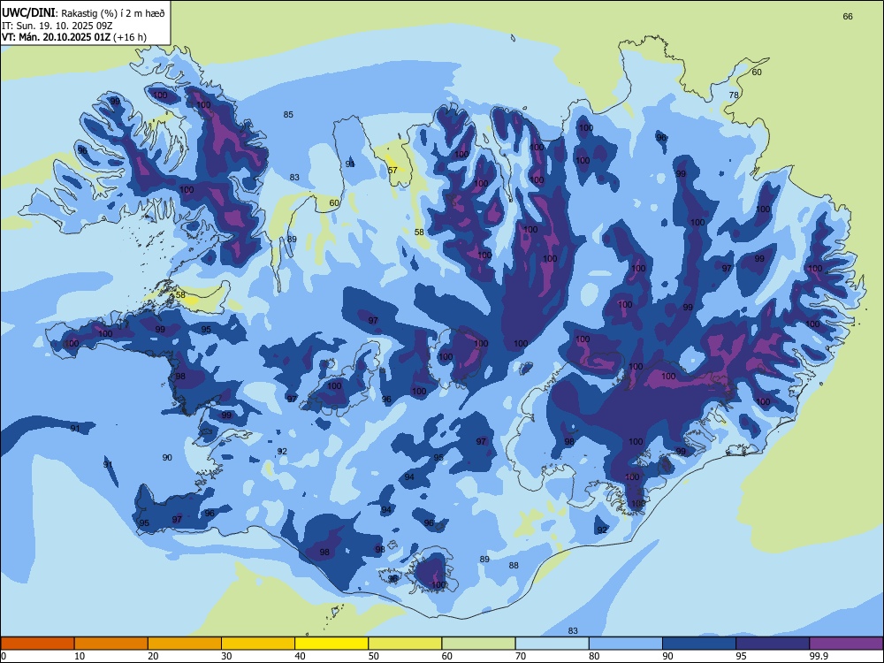
Task: Click the '85' humidity value on the map
Action: (288, 114)
